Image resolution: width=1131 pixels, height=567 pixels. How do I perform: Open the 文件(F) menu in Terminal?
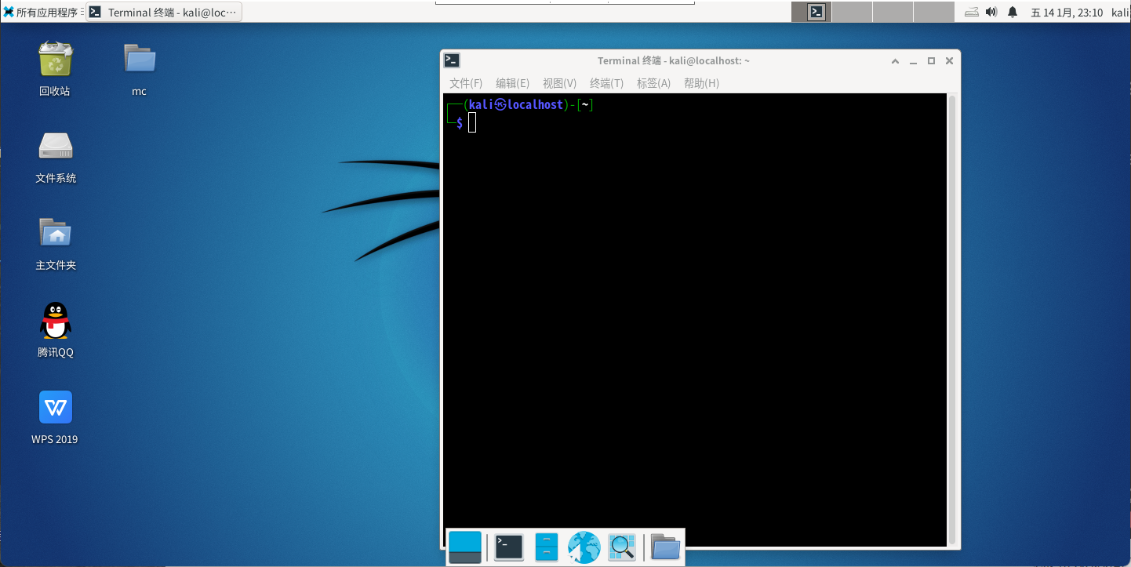466,83
